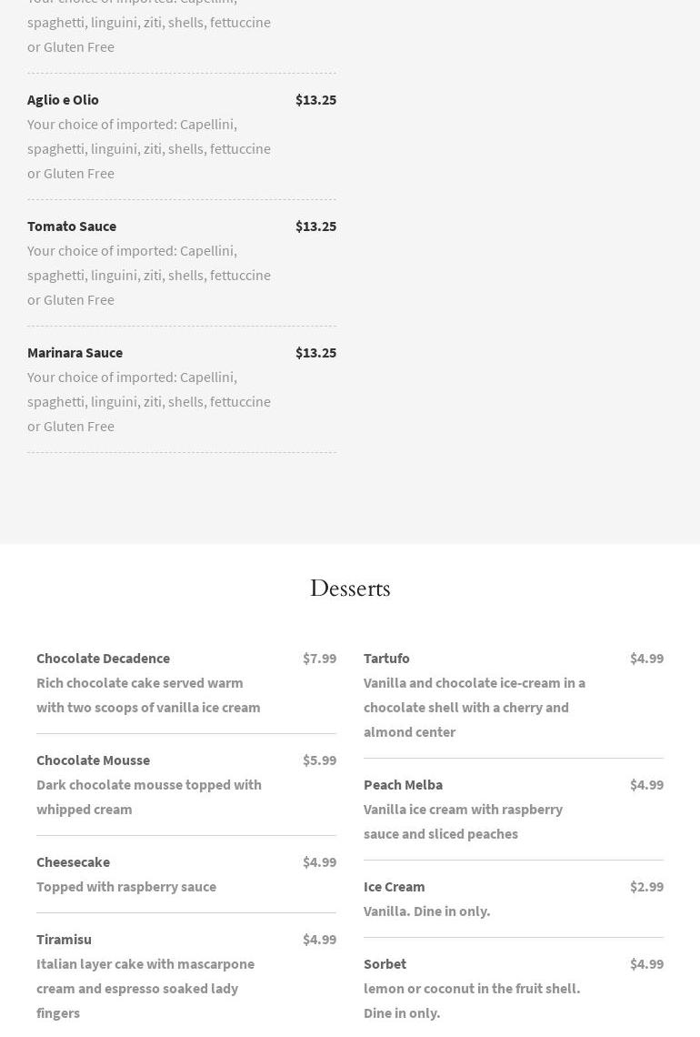Click the $2.99 Ice Cream price
700x1037 pixels.
point(646,886)
